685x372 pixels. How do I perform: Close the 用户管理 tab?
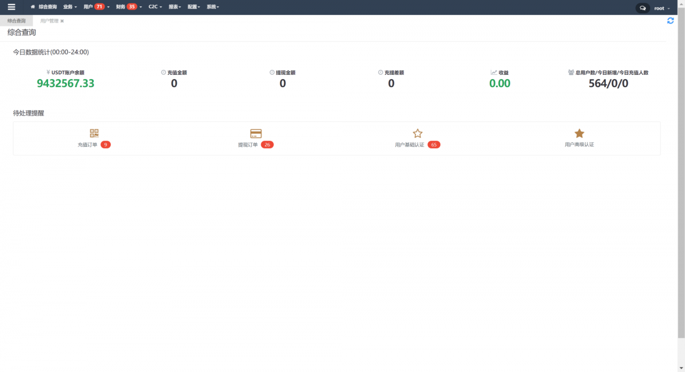[62, 21]
